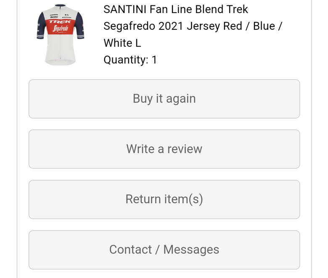Open the Write a review form
Screen dimensions: 328x278
click(164, 149)
